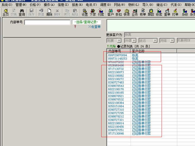Select record 899729870894 in the list

[x=117, y=55]
